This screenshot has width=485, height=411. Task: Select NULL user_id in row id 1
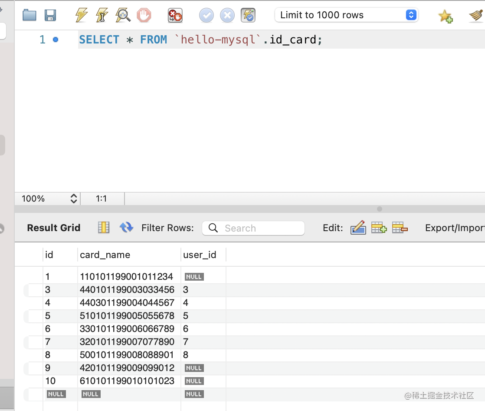(194, 277)
